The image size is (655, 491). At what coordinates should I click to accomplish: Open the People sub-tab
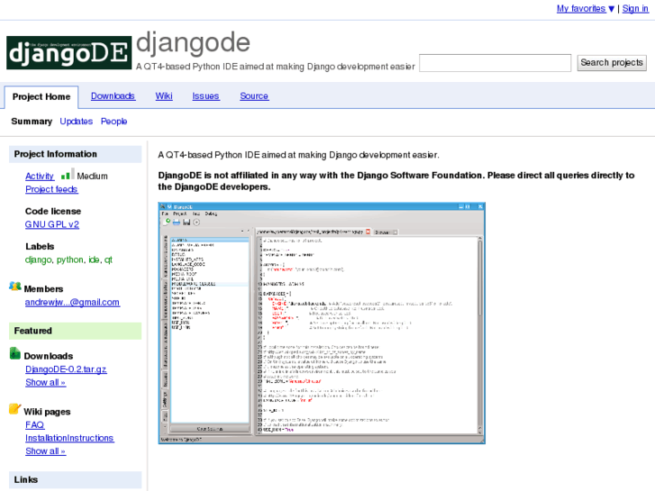114,122
